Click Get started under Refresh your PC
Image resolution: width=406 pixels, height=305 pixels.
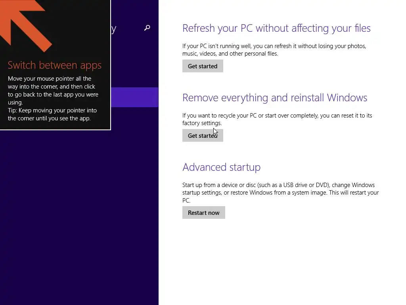coord(203,66)
